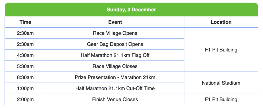Click the 2:00pm time cell
This screenshot has width=263, height=108.
click(x=25, y=100)
